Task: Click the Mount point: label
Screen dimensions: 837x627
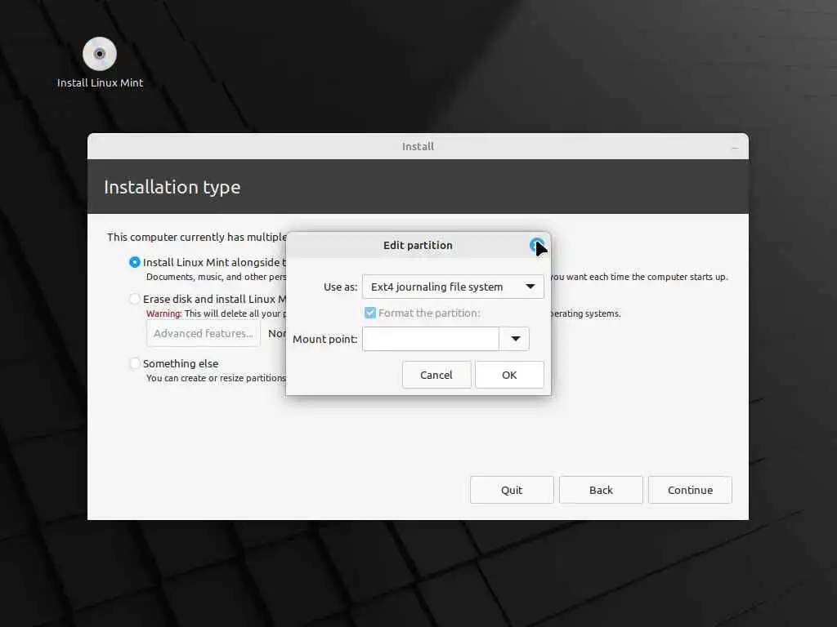Action: [325, 339]
